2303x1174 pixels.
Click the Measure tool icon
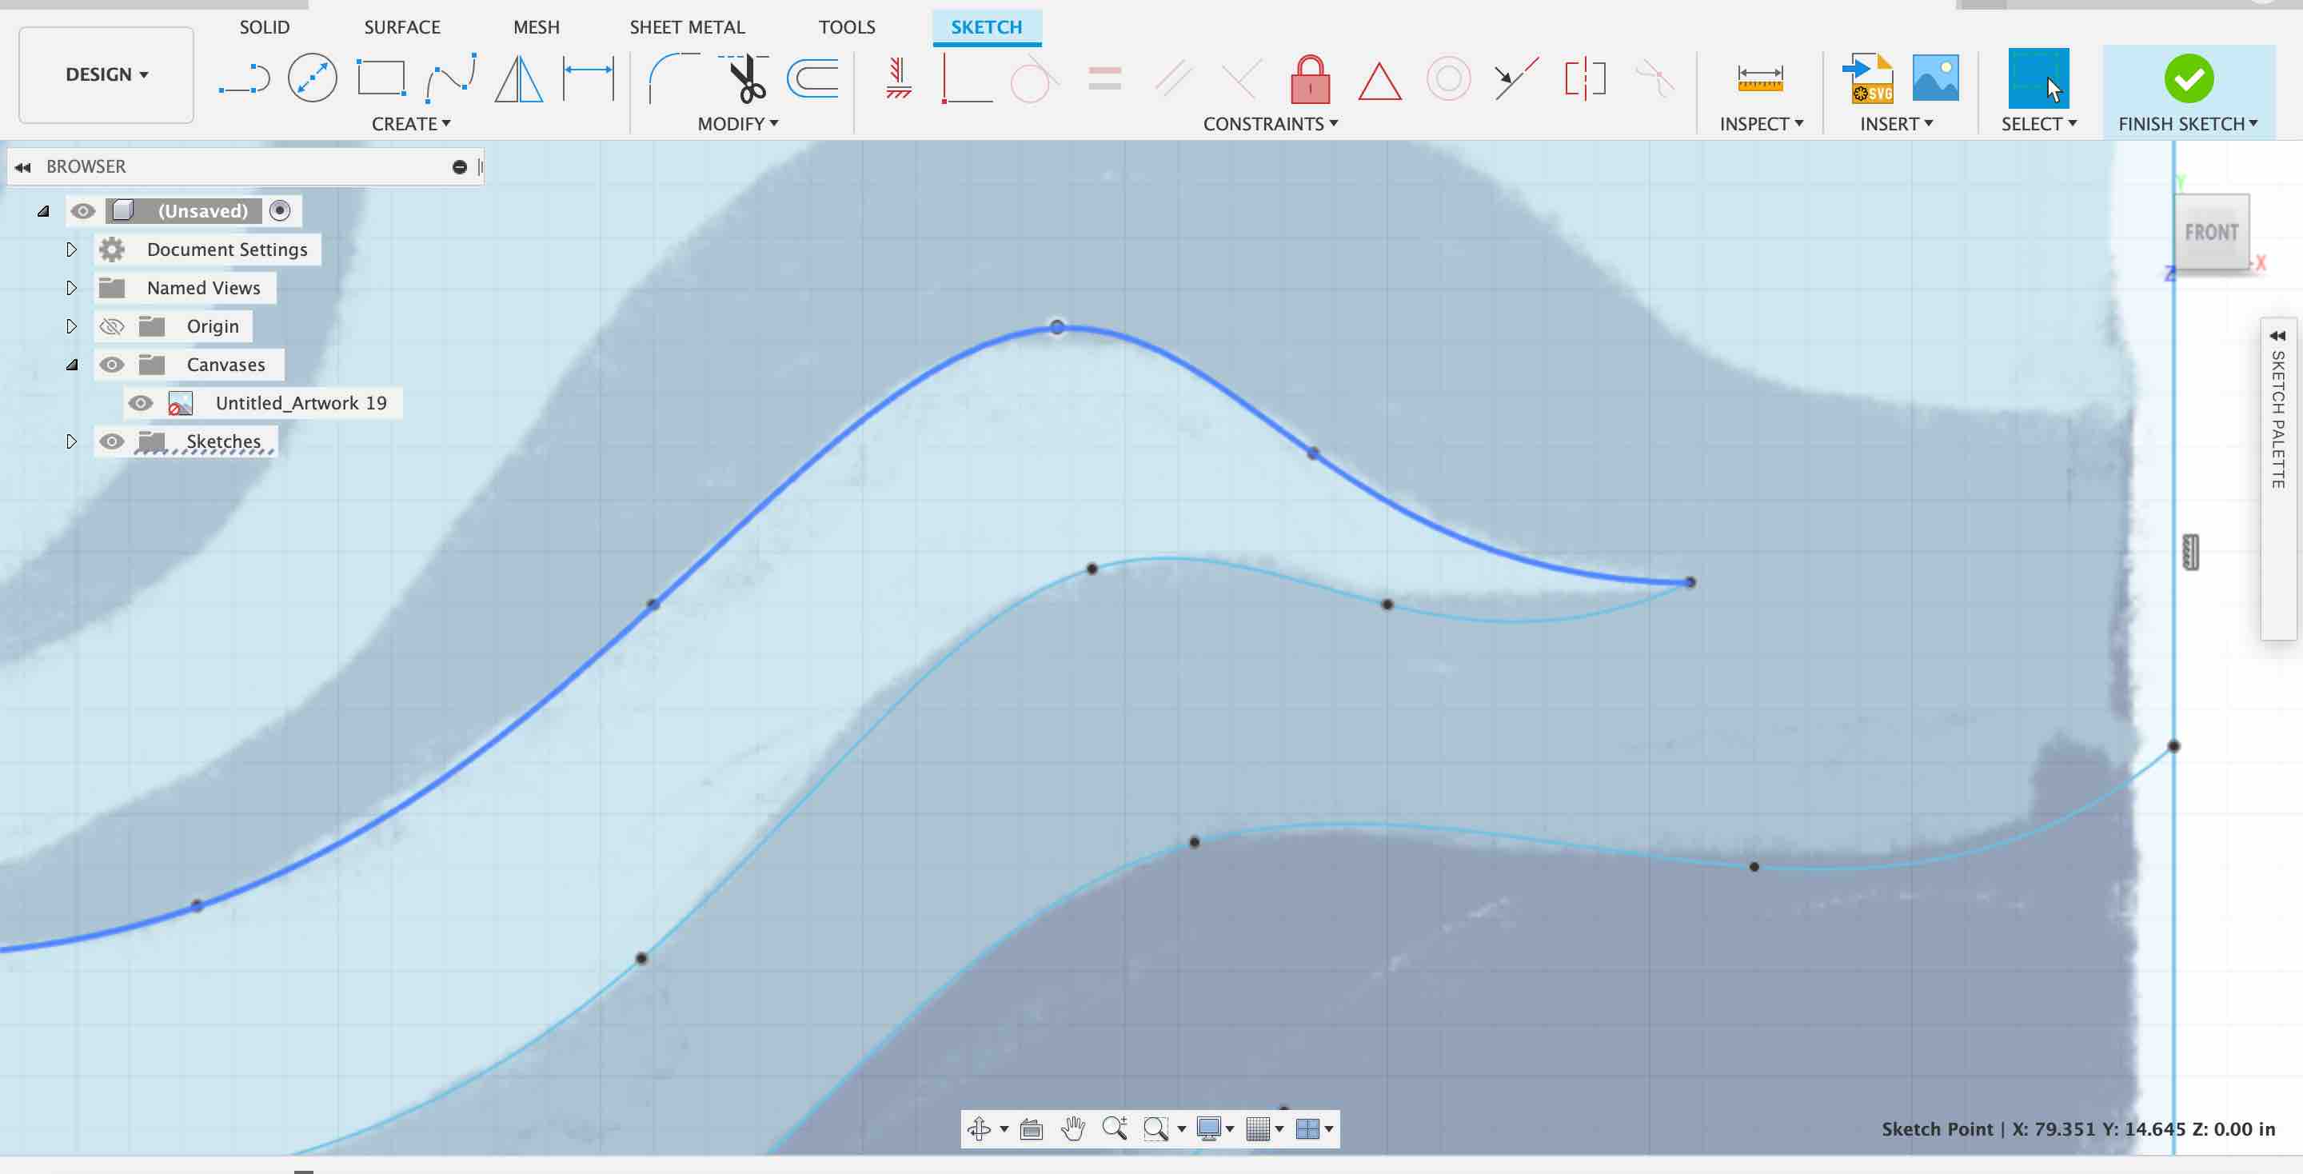tap(1759, 78)
